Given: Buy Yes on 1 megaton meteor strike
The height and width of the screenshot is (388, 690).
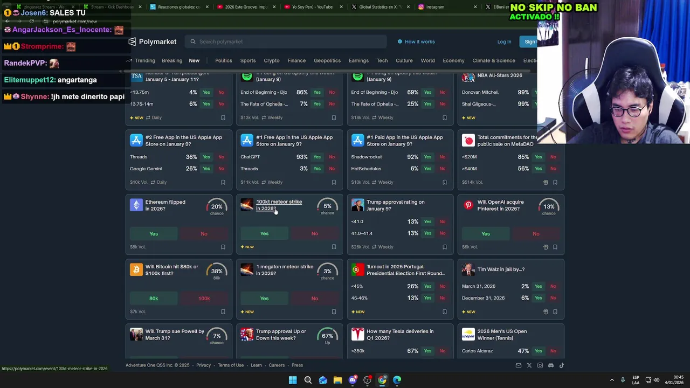Looking at the screenshot, I should pyautogui.click(x=264, y=298).
